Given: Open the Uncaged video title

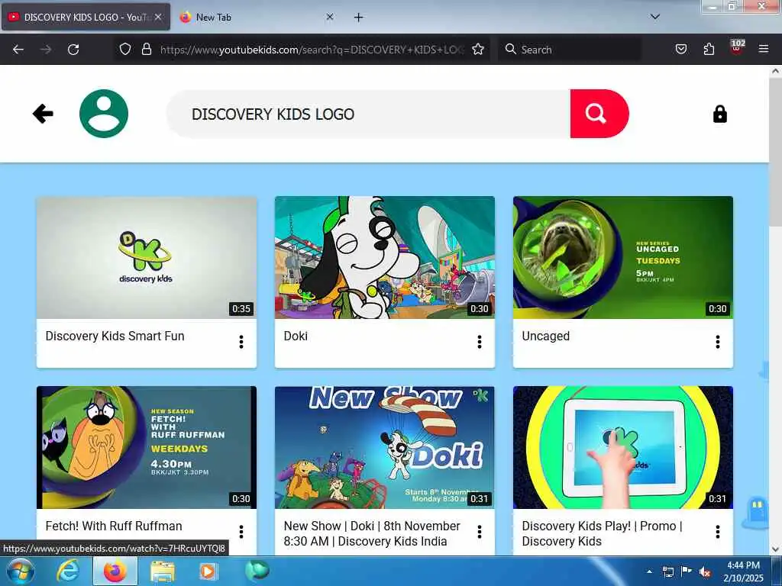Looking at the screenshot, I should [545, 336].
